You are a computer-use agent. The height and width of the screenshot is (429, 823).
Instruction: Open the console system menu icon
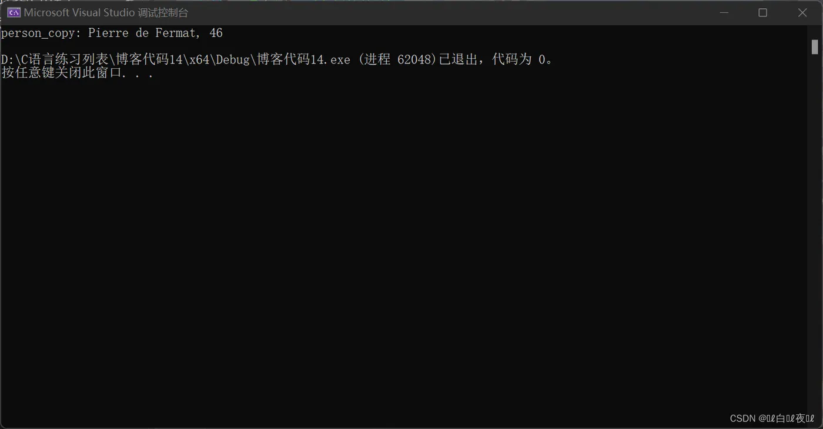(14, 12)
